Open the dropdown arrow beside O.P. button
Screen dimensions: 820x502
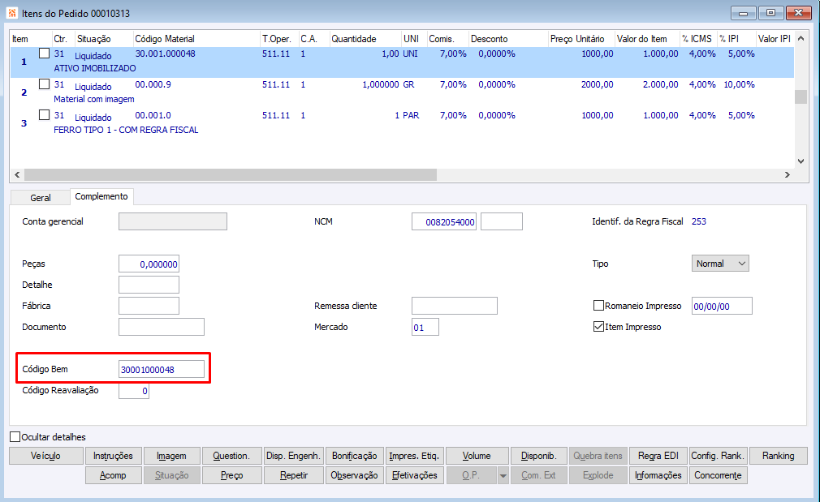(503, 476)
